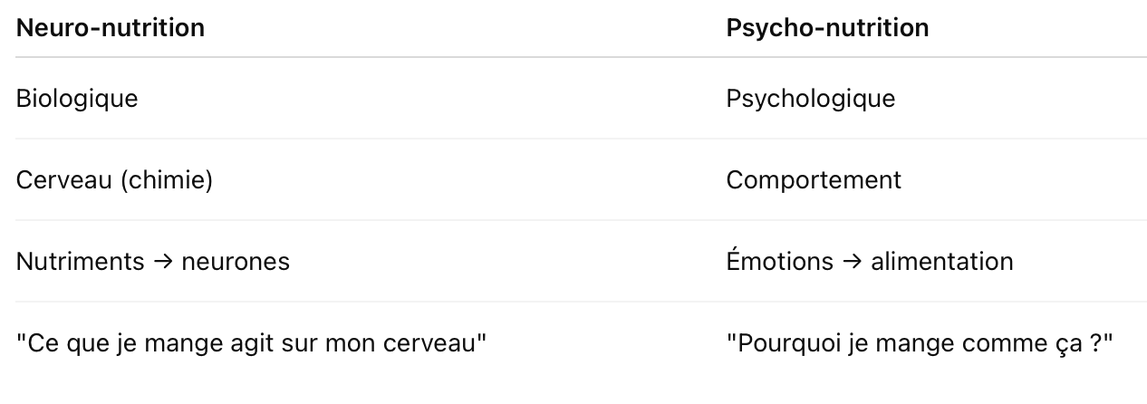Click the arrow between Émotions and alimentation
The image size is (1147, 404).
point(852,263)
